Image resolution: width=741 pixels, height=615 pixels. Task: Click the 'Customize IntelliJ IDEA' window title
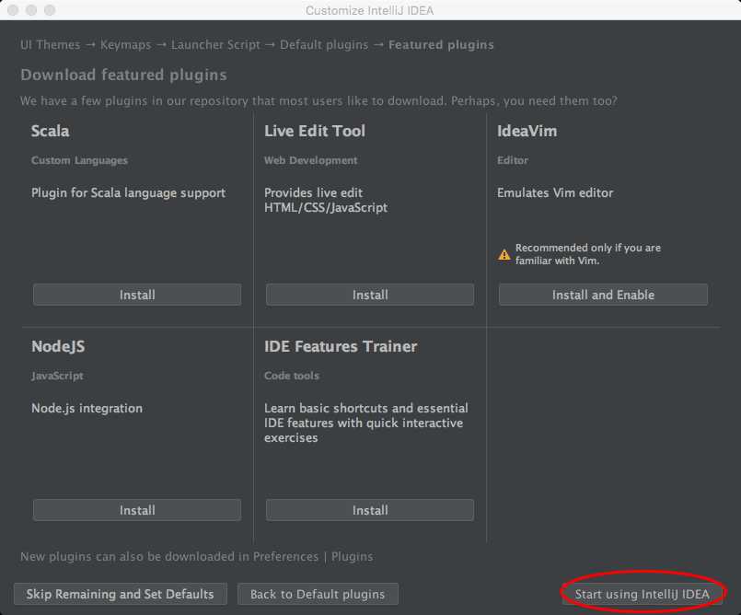coord(369,10)
